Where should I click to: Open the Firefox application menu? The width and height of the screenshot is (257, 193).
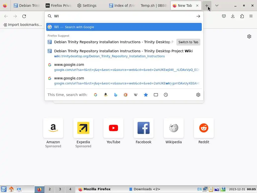[x=251, y=16]
